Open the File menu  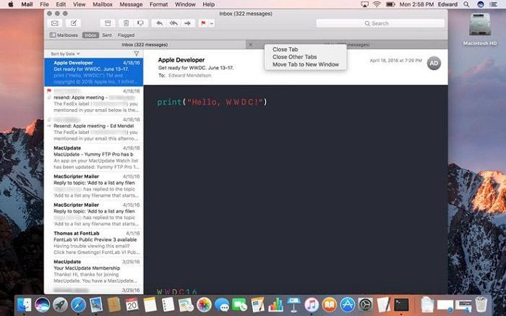44,4
